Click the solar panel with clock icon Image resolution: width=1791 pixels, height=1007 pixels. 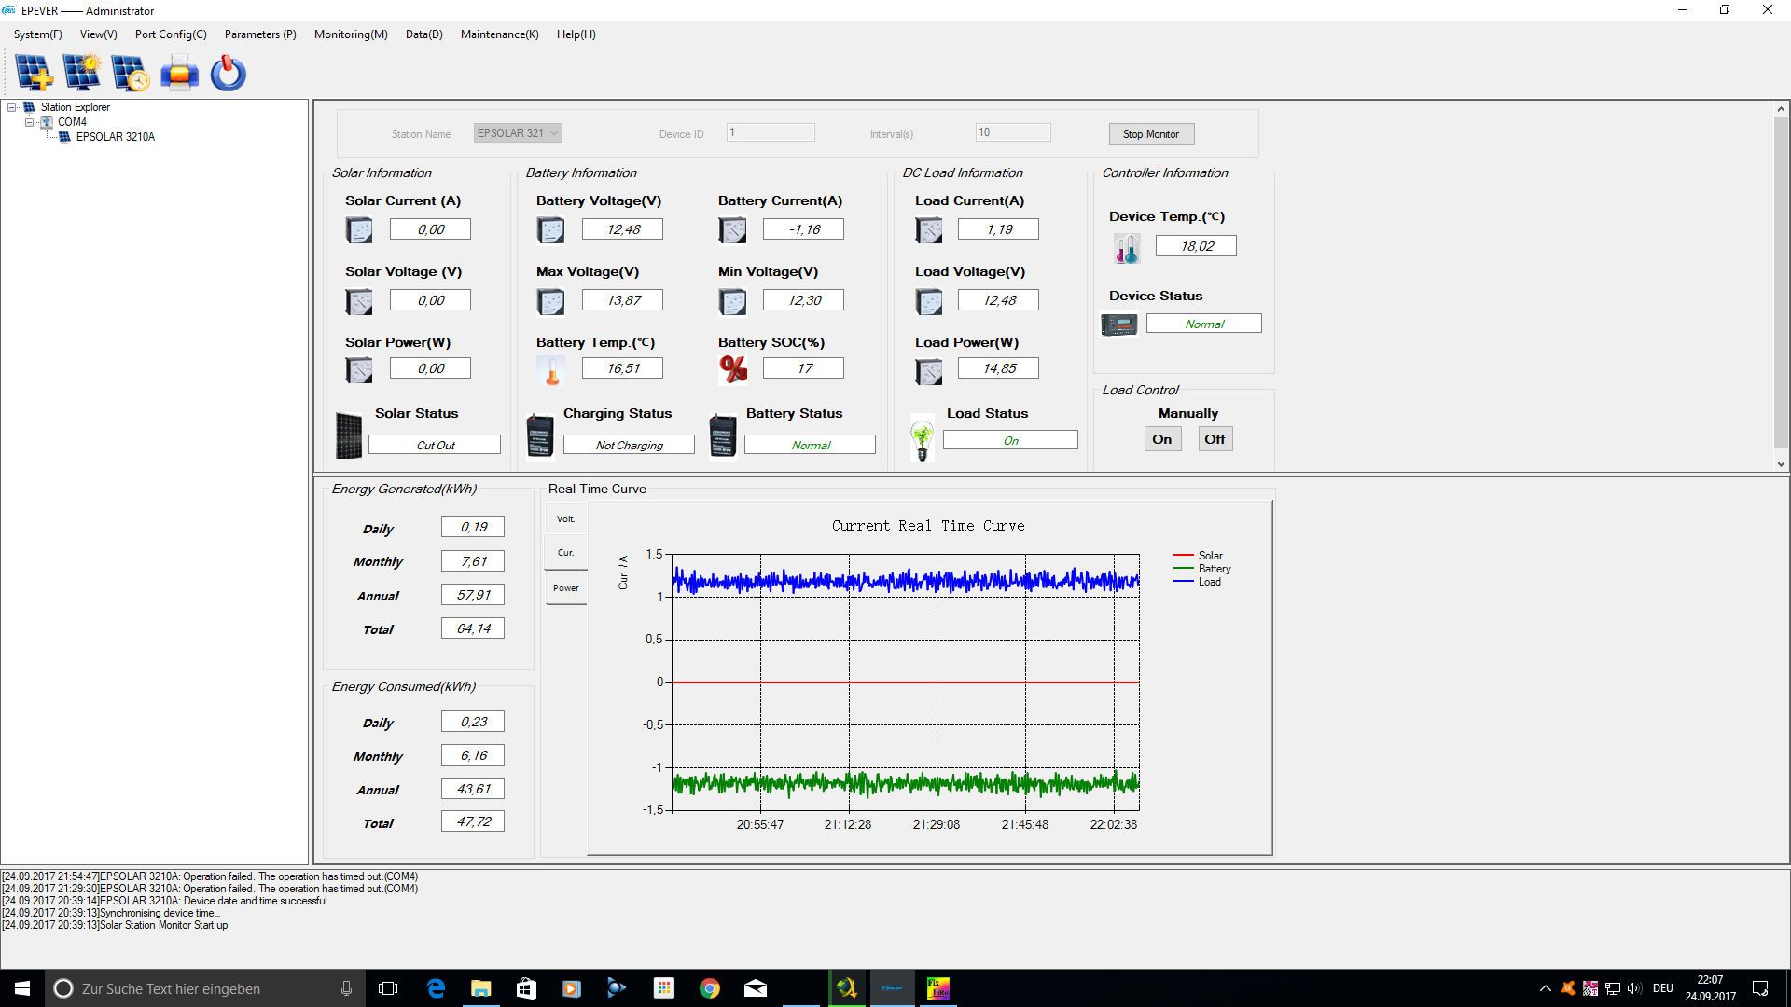click(x=130, y=73)
